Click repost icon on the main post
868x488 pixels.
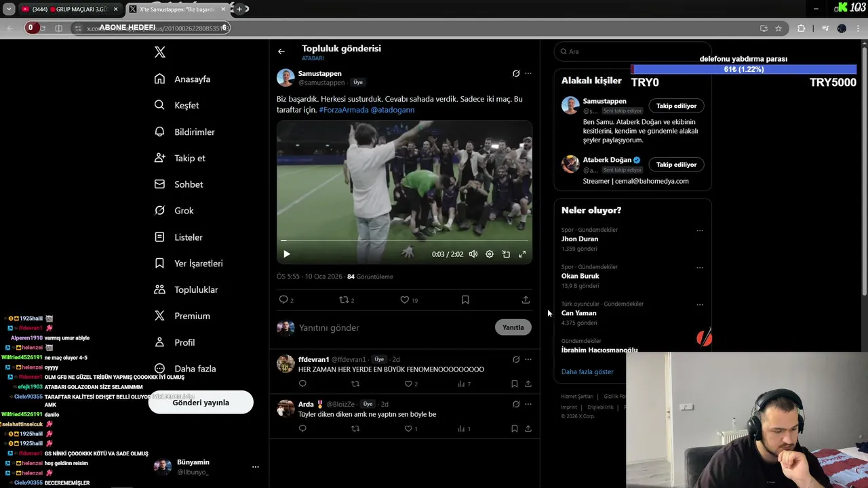pyautogui.click(x=344, y=300)
